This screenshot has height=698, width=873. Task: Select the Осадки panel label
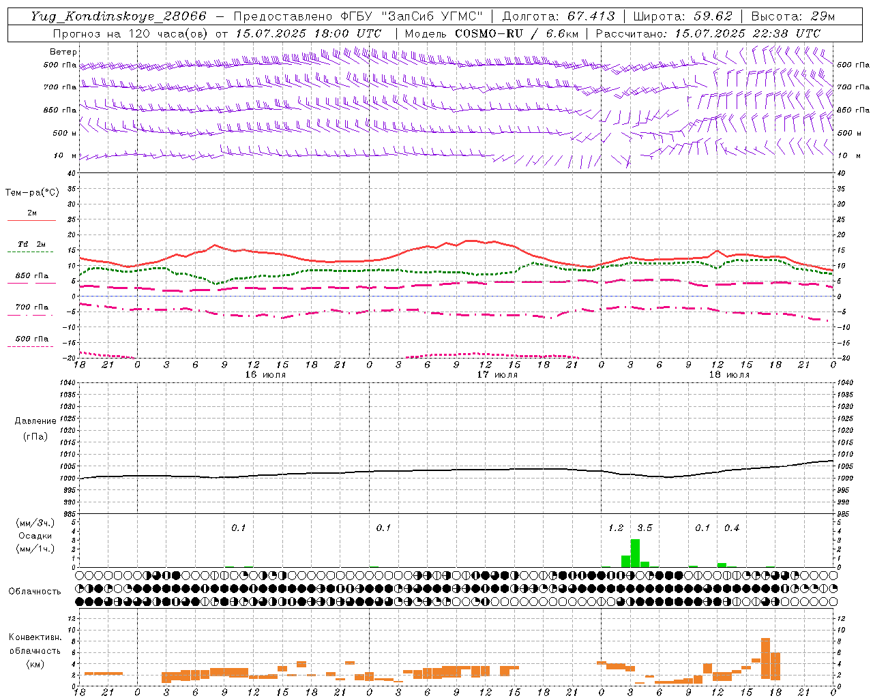[35, 536]
